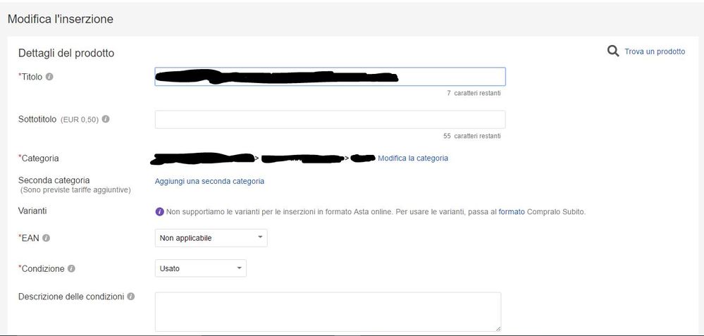The height and width of the screenshot is (336, 704).
Task: Click the info icon beside Titolo
Action: click(50, 77)
